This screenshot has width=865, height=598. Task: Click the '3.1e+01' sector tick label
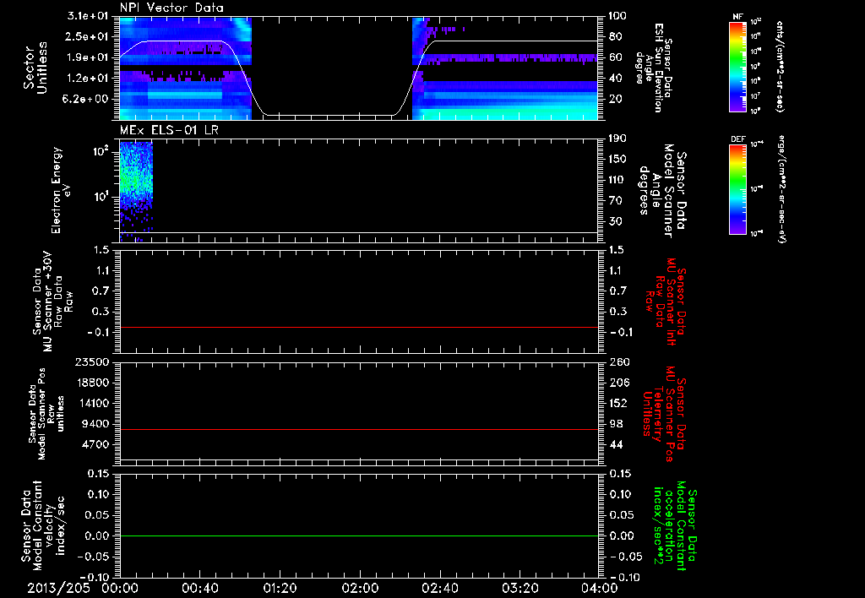pyautogui.click(x=88, y=16)
